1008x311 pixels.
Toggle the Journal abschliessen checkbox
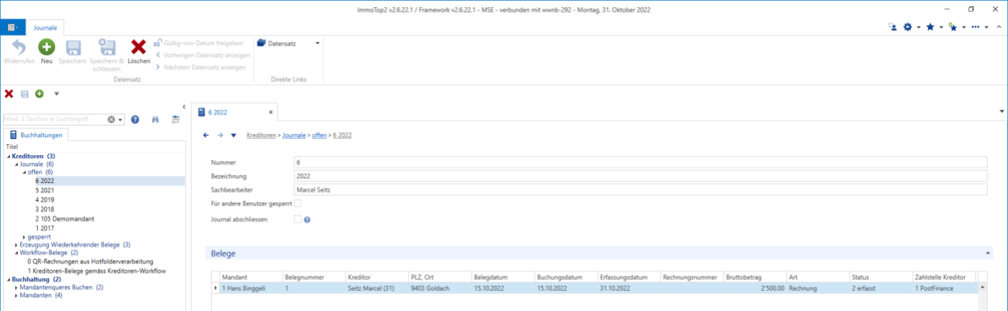tap(298, 219)
